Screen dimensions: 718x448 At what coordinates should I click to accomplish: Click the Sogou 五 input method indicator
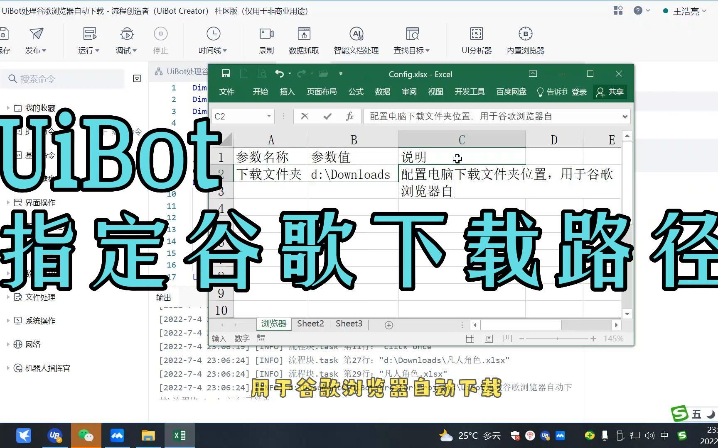point(696,414)
